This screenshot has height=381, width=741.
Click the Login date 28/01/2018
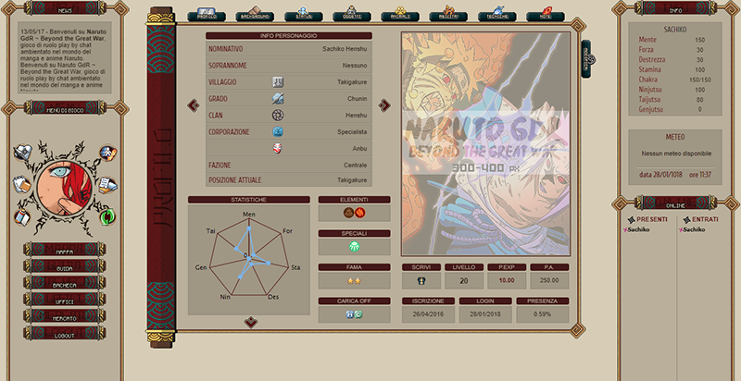485,314
